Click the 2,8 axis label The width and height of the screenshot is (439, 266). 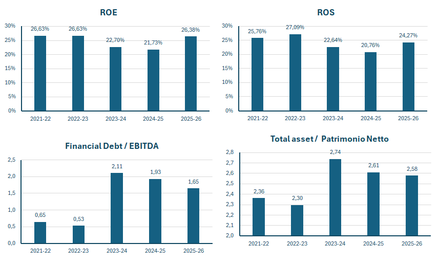point(229,152)
